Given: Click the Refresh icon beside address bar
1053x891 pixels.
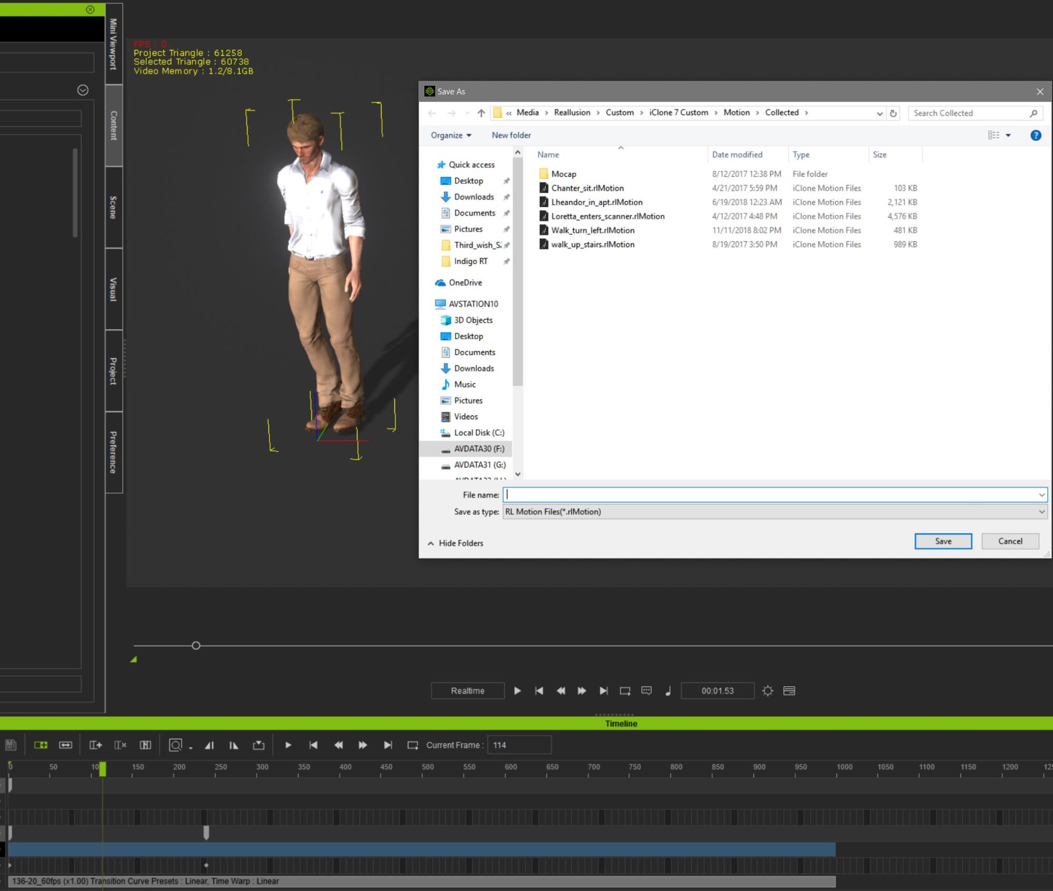Looking at the screenshot, I should [893, 113].
